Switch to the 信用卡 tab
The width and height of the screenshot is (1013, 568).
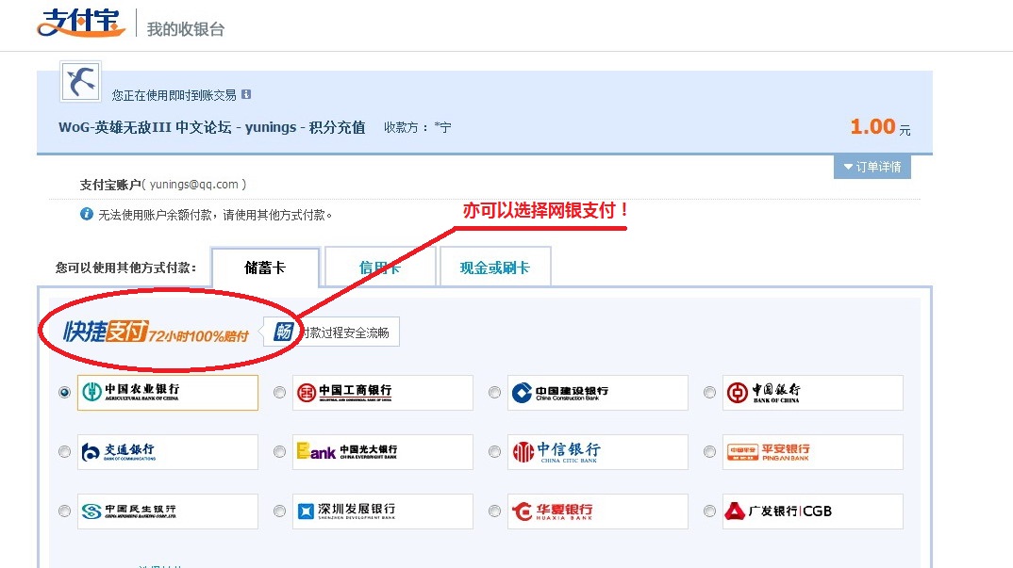click(x=380, y=268)
